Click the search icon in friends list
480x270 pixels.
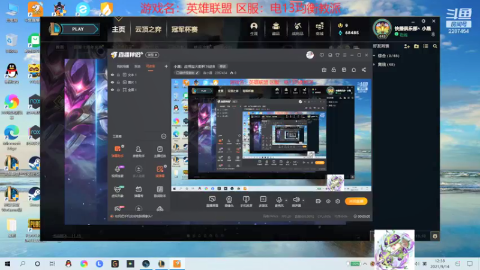(x=435, y=46)
